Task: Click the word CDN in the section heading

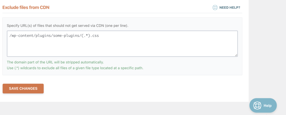Action: click(x=45, y=8)
